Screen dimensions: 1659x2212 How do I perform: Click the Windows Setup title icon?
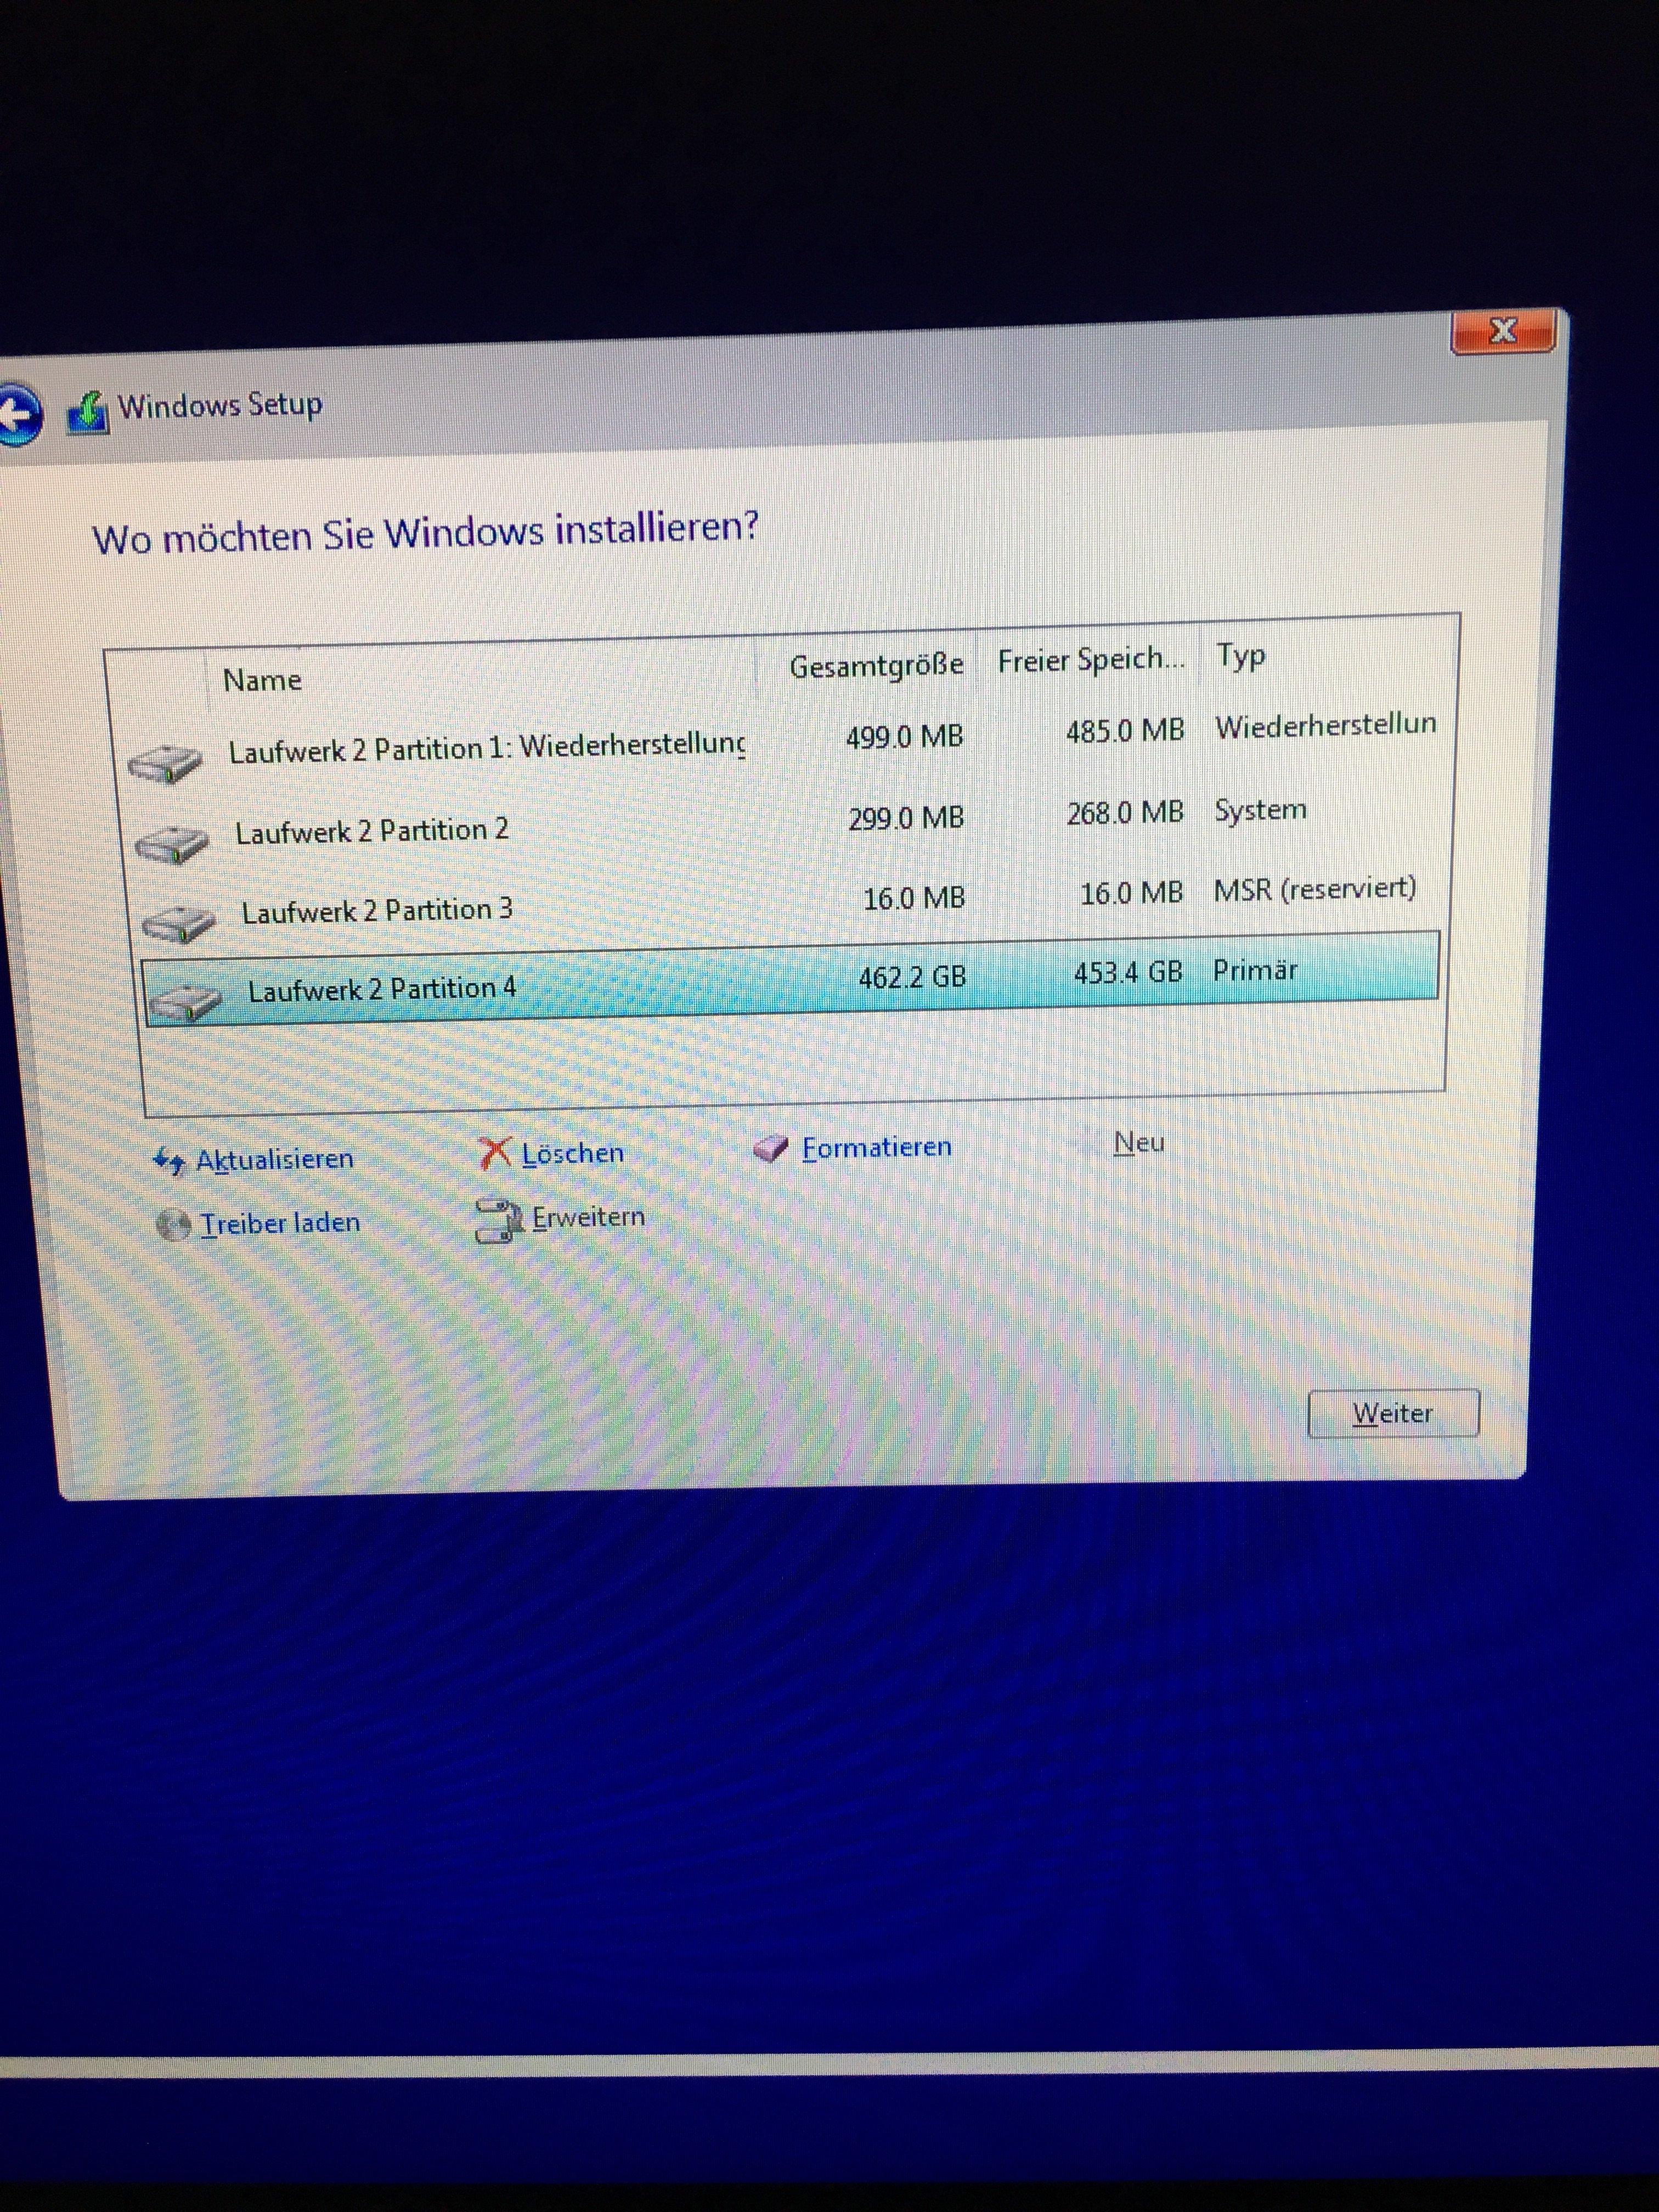[88, 412]
